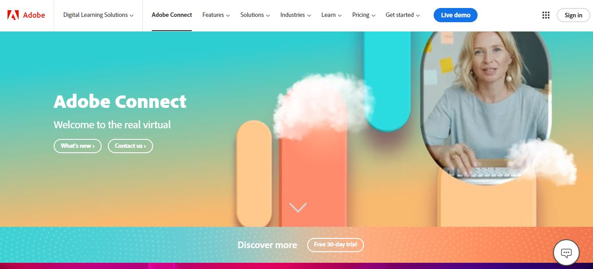Click the down chevron arrow in hero banner
Screen dimensions: 593x269
tap(298, 207)
